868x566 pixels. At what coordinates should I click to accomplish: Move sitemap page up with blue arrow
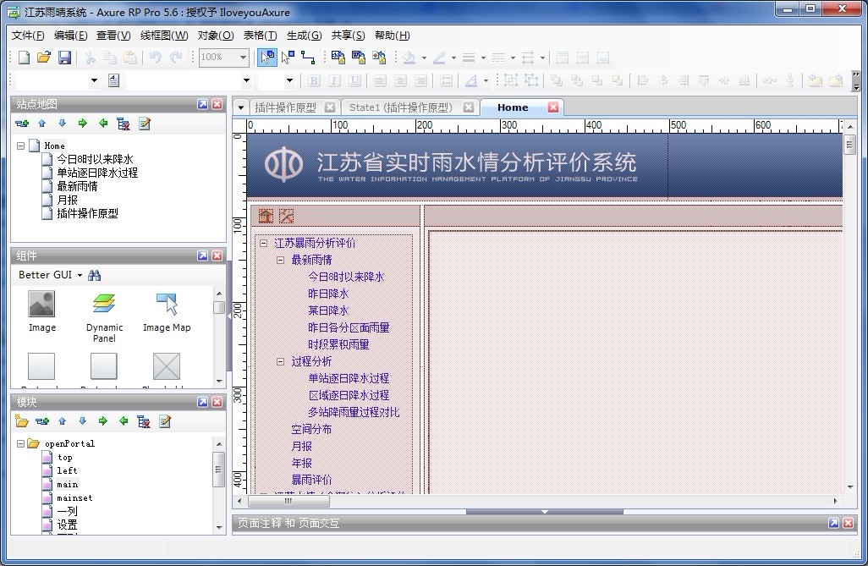(x=42, y=124)
